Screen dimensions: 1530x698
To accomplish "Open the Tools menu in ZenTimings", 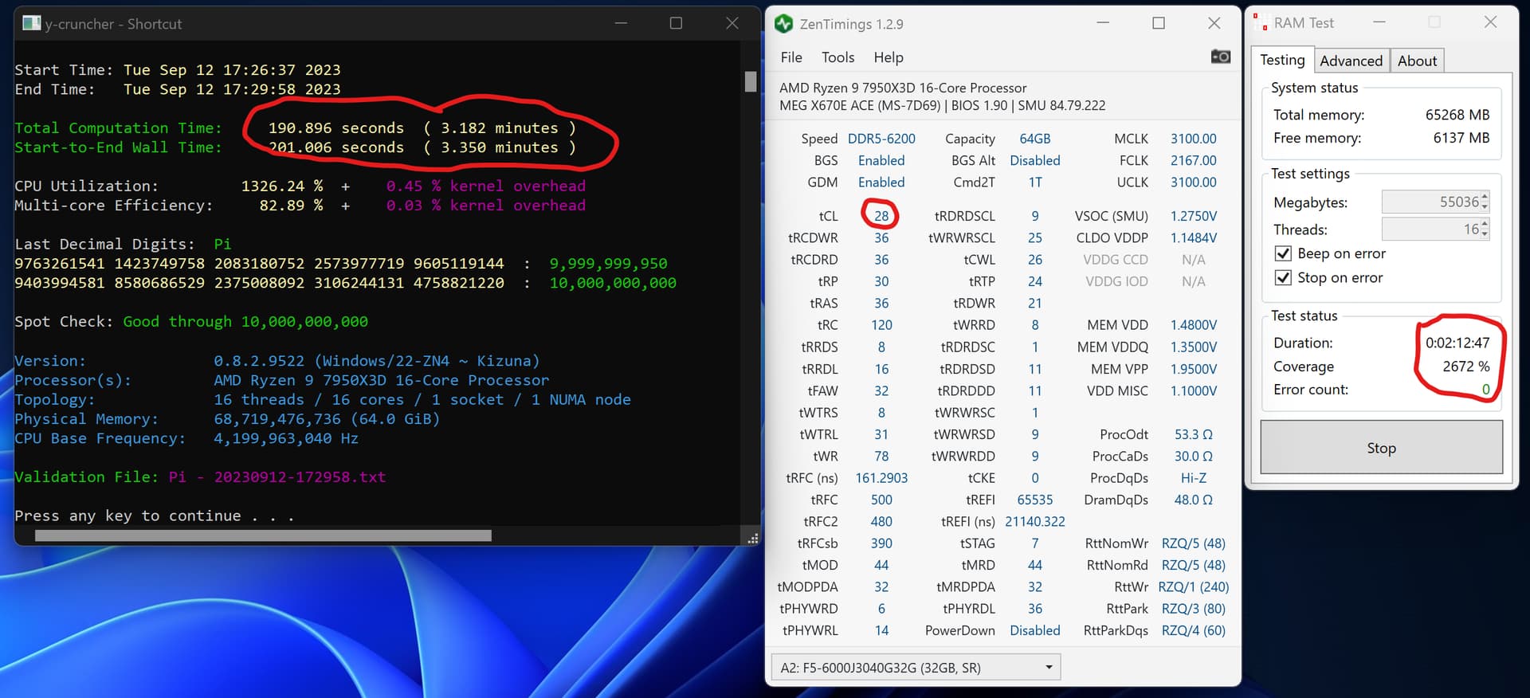I will click(x=838, y=57).
